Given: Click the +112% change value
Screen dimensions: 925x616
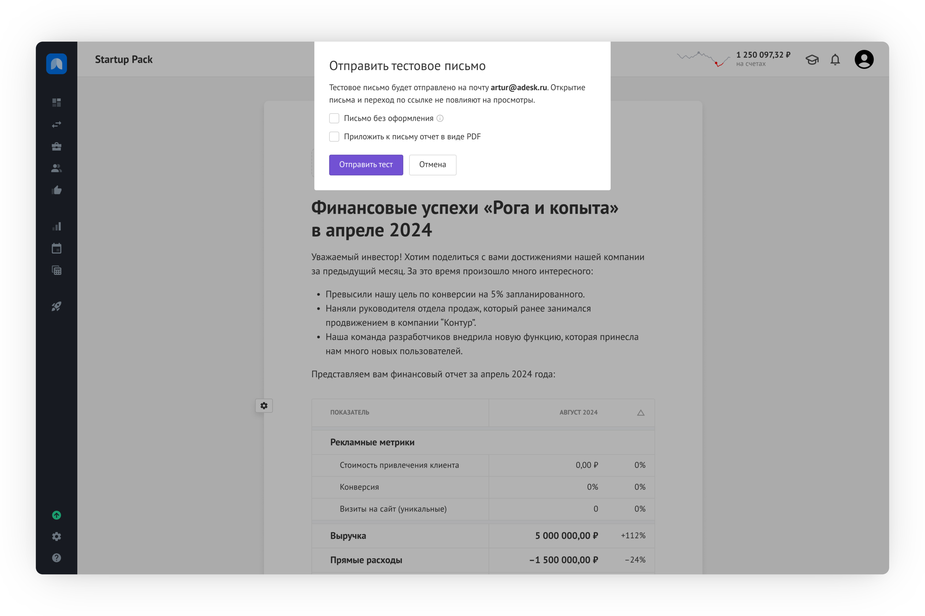Looking at the screenshot, I should [x=633, y=536].
